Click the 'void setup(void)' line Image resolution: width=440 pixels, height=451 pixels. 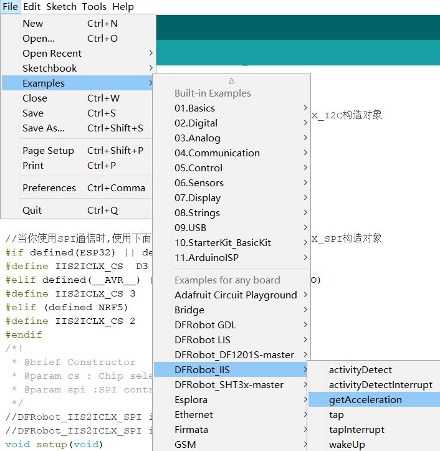pos(54,444)
